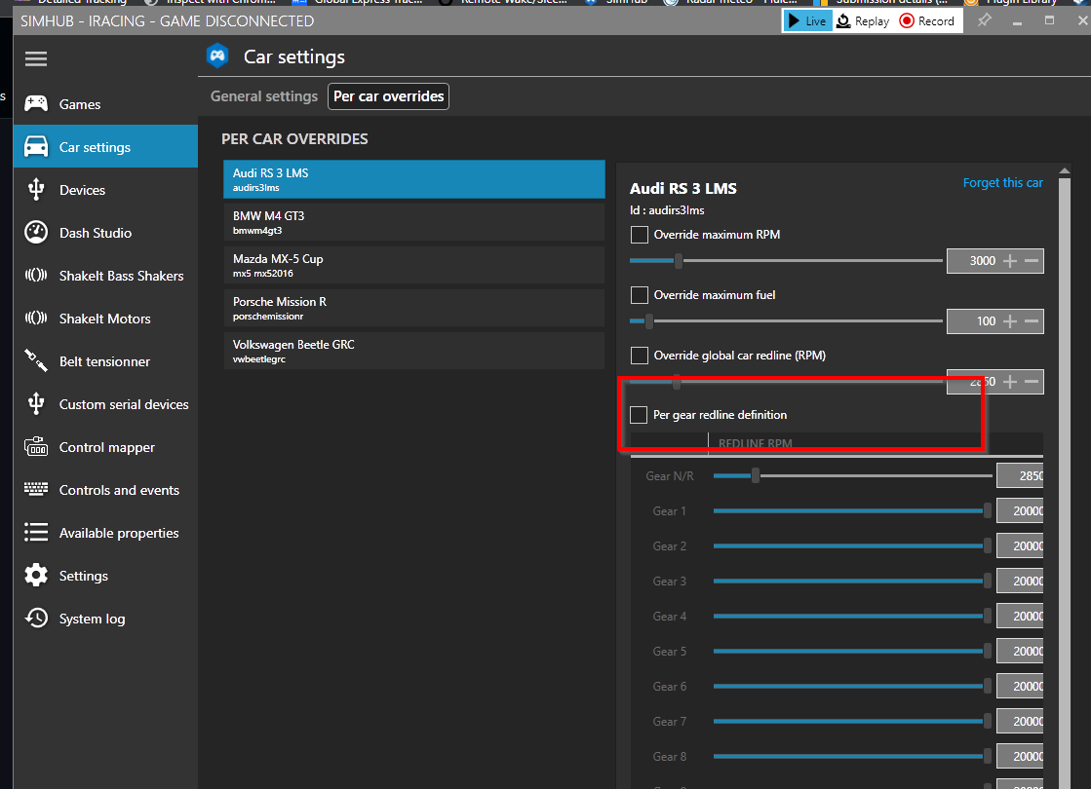Decrease maximum fuel with the minus icon
Viewport: 1091px width, 789px height.
click(1032, 321)
